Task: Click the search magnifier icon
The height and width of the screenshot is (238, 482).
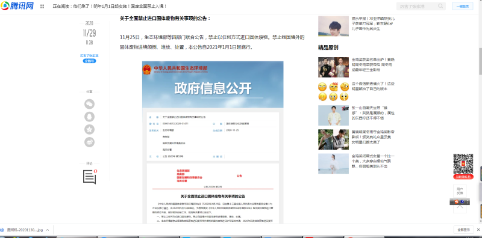Action: [x=440, y=6]
